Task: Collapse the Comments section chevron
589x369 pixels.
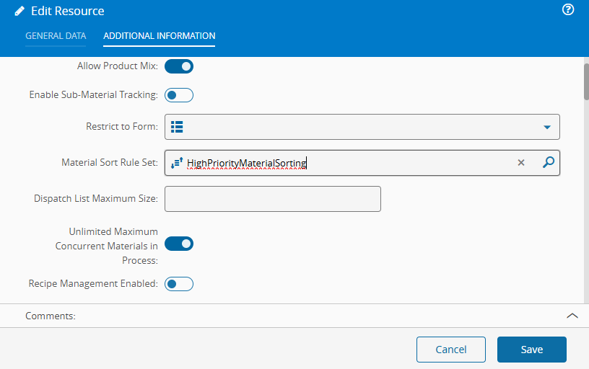Action: 572,316
